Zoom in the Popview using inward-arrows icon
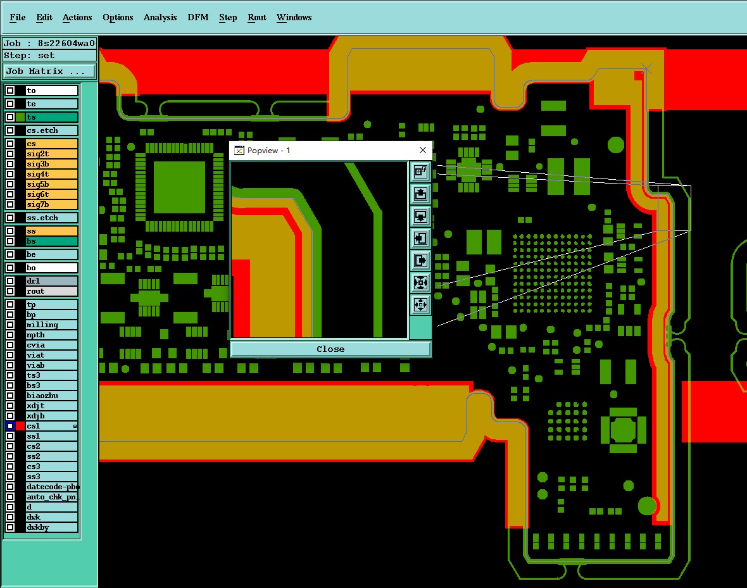 click(420, 282)
